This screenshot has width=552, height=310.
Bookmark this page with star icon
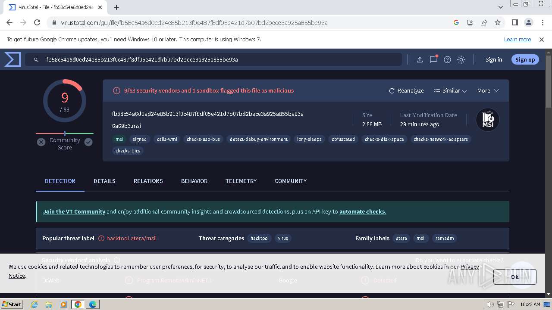tap(498, 22)
